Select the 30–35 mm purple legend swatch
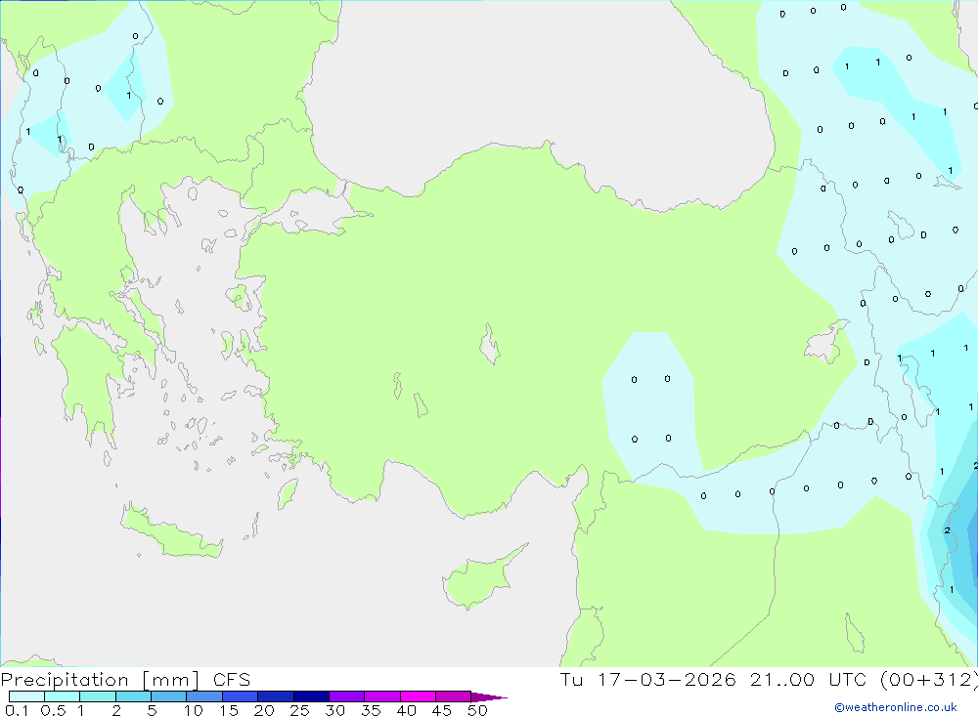The image size is (978, 716). (346, 696)
